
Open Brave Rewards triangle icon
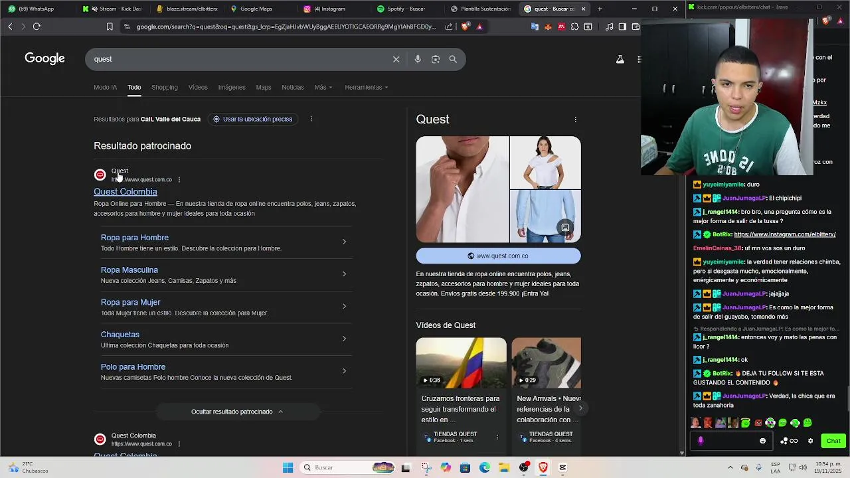pyautogui.click(x=479, y=27)
